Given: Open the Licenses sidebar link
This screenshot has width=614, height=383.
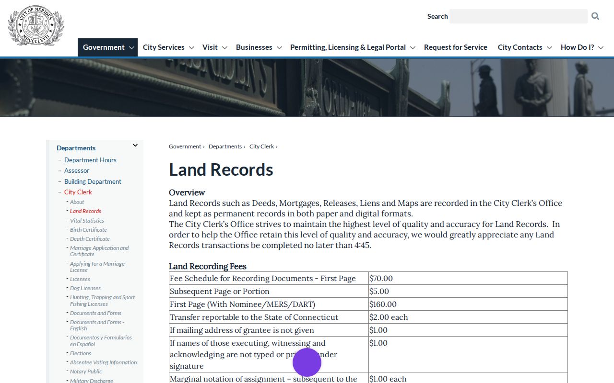Looking at the screenshot, I should pos(80,279).
